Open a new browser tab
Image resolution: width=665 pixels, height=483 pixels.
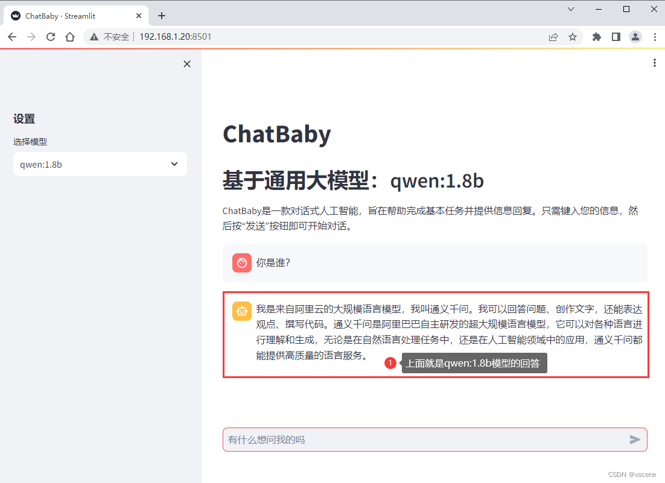point(162,16)
